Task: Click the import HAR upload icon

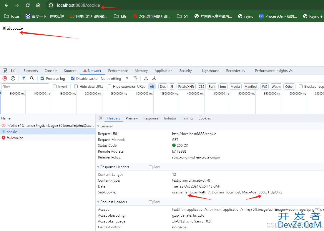Action: tap(146, 78)
